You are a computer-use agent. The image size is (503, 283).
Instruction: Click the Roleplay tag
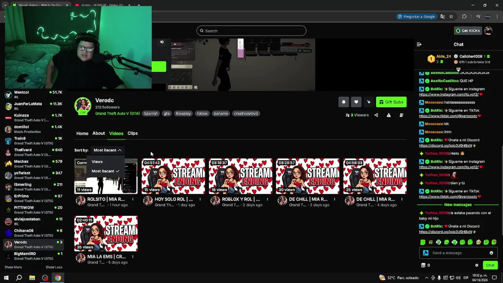183,114
